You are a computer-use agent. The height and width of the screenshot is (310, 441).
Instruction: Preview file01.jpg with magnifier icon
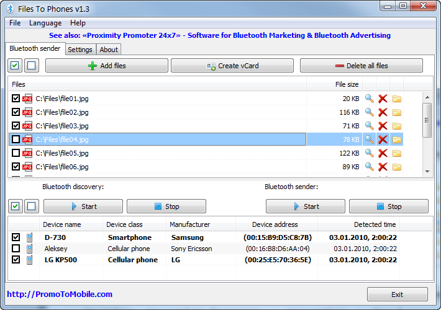(370, 99)
